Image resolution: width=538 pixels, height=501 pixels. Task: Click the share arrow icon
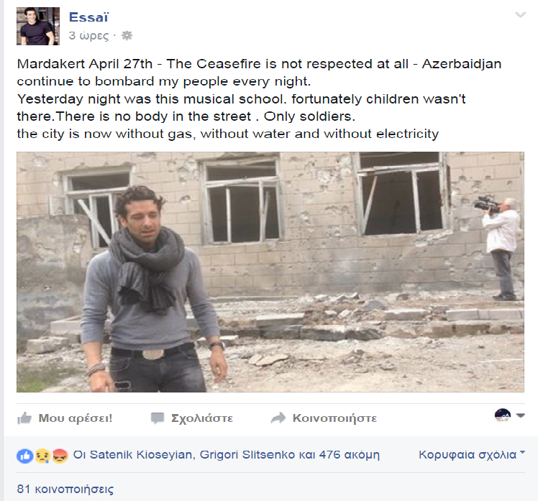click(278, 418)
